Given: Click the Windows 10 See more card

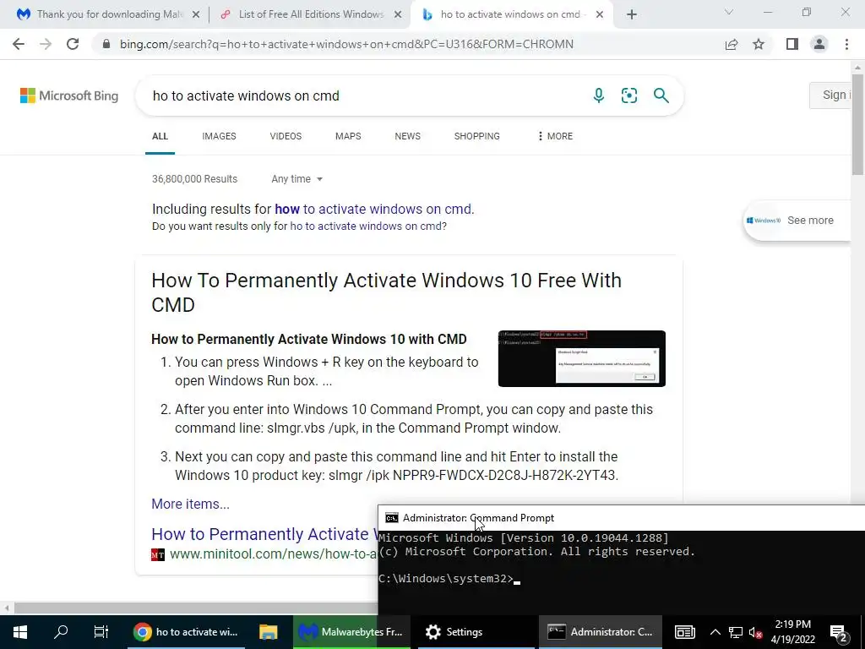Looking at the screenshot, I should point(797,221).
